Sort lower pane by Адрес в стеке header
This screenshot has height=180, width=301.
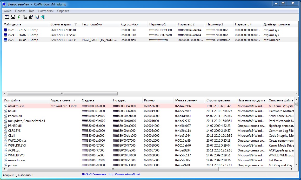64,100
